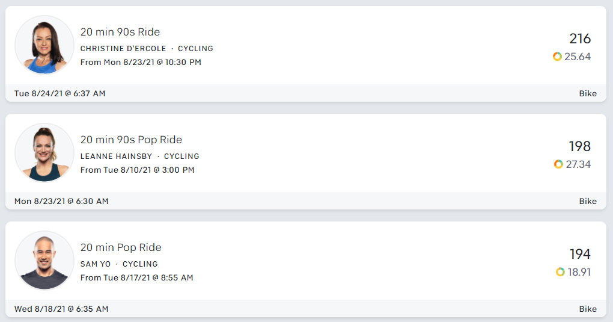Image resolution: width=613 pixels, height=322 pixels.
Task: Click the ring icon beside 18.91
Action: [x=560, y=272]
